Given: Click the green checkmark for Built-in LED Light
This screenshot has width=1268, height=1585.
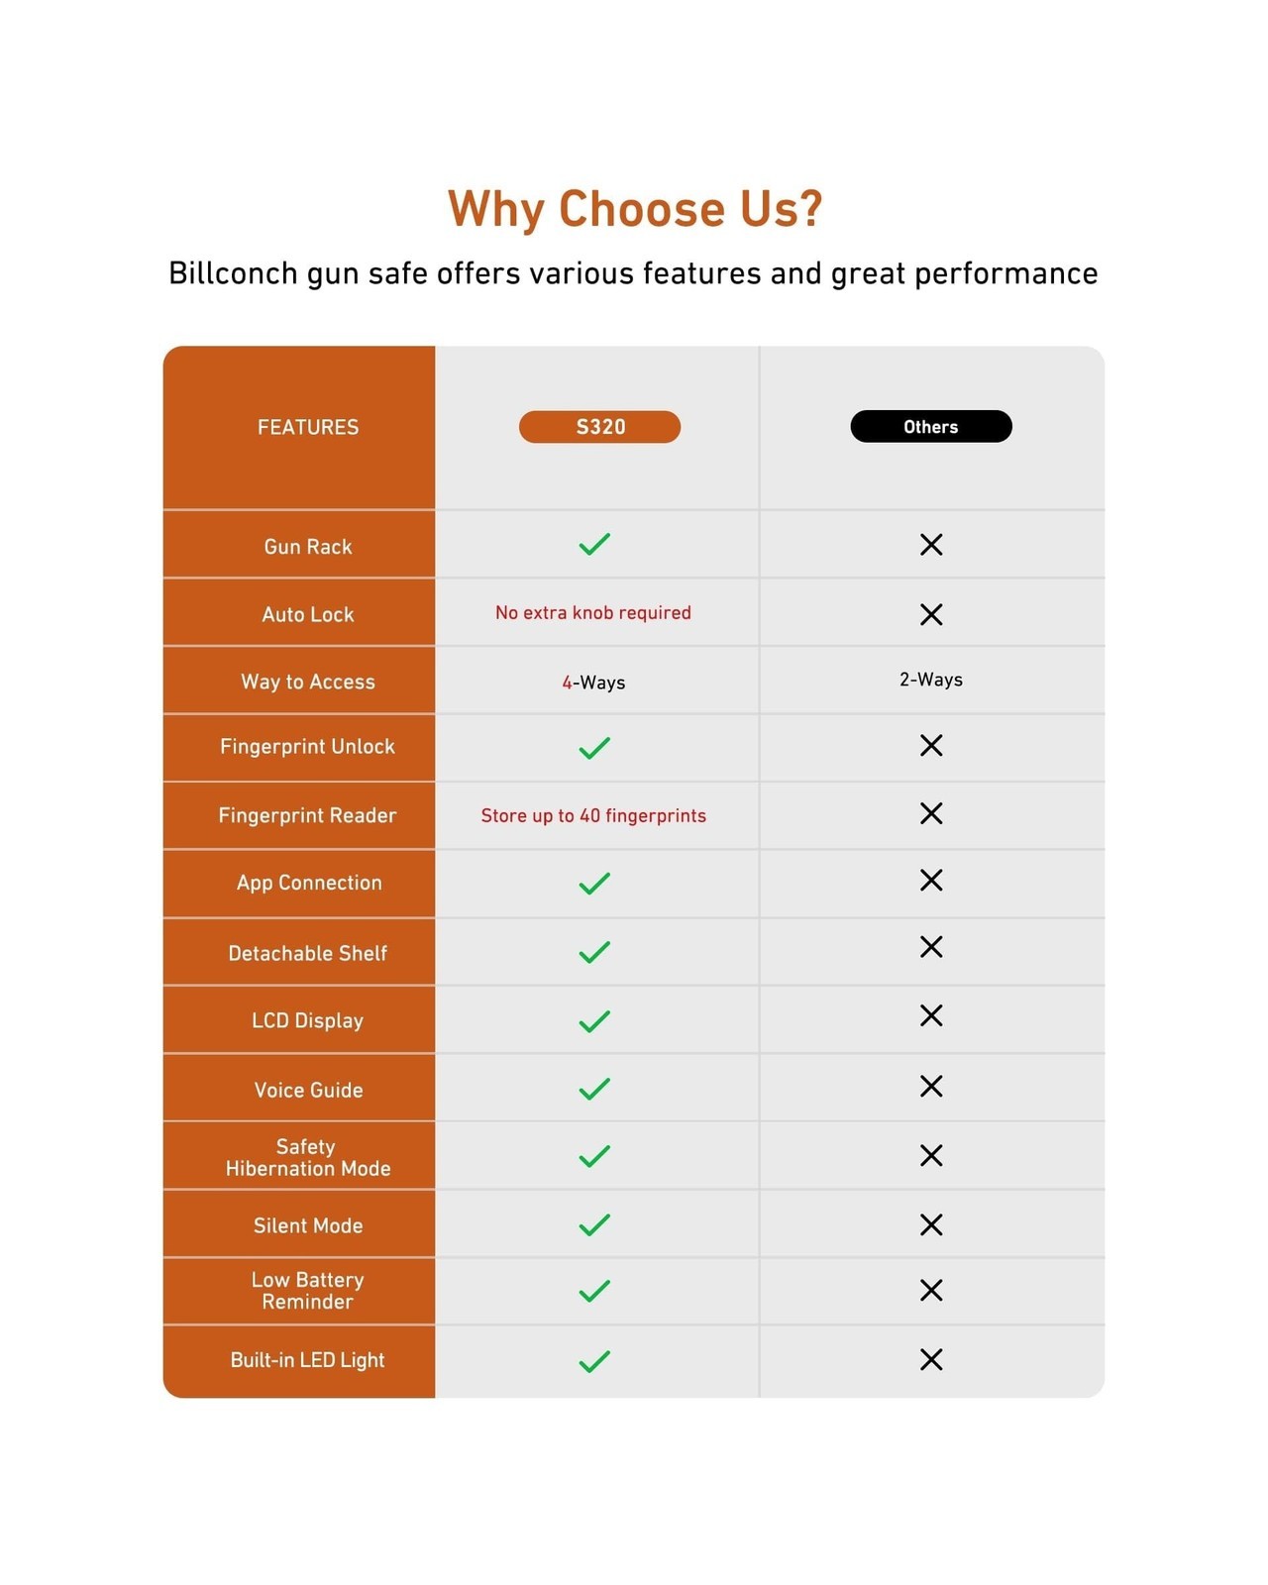Looking at the screenshot, I should click(x=594, y=1361).
